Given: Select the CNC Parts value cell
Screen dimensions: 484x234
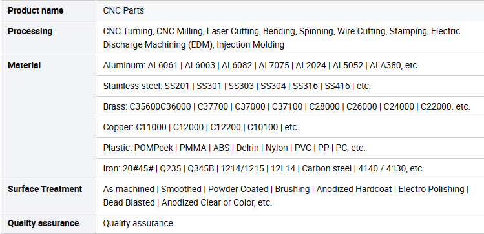Looking at the screenshot, I should point(290,10).
